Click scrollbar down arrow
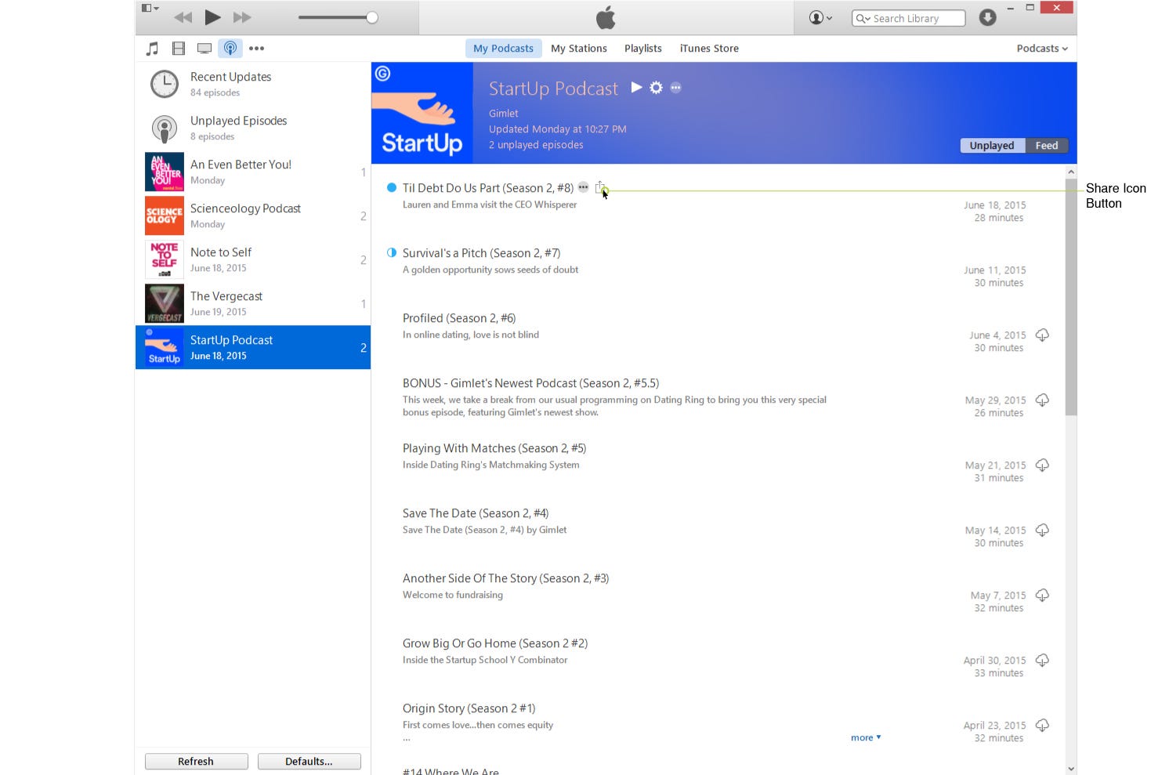 pyautogui.click(x=1070, y=769)
